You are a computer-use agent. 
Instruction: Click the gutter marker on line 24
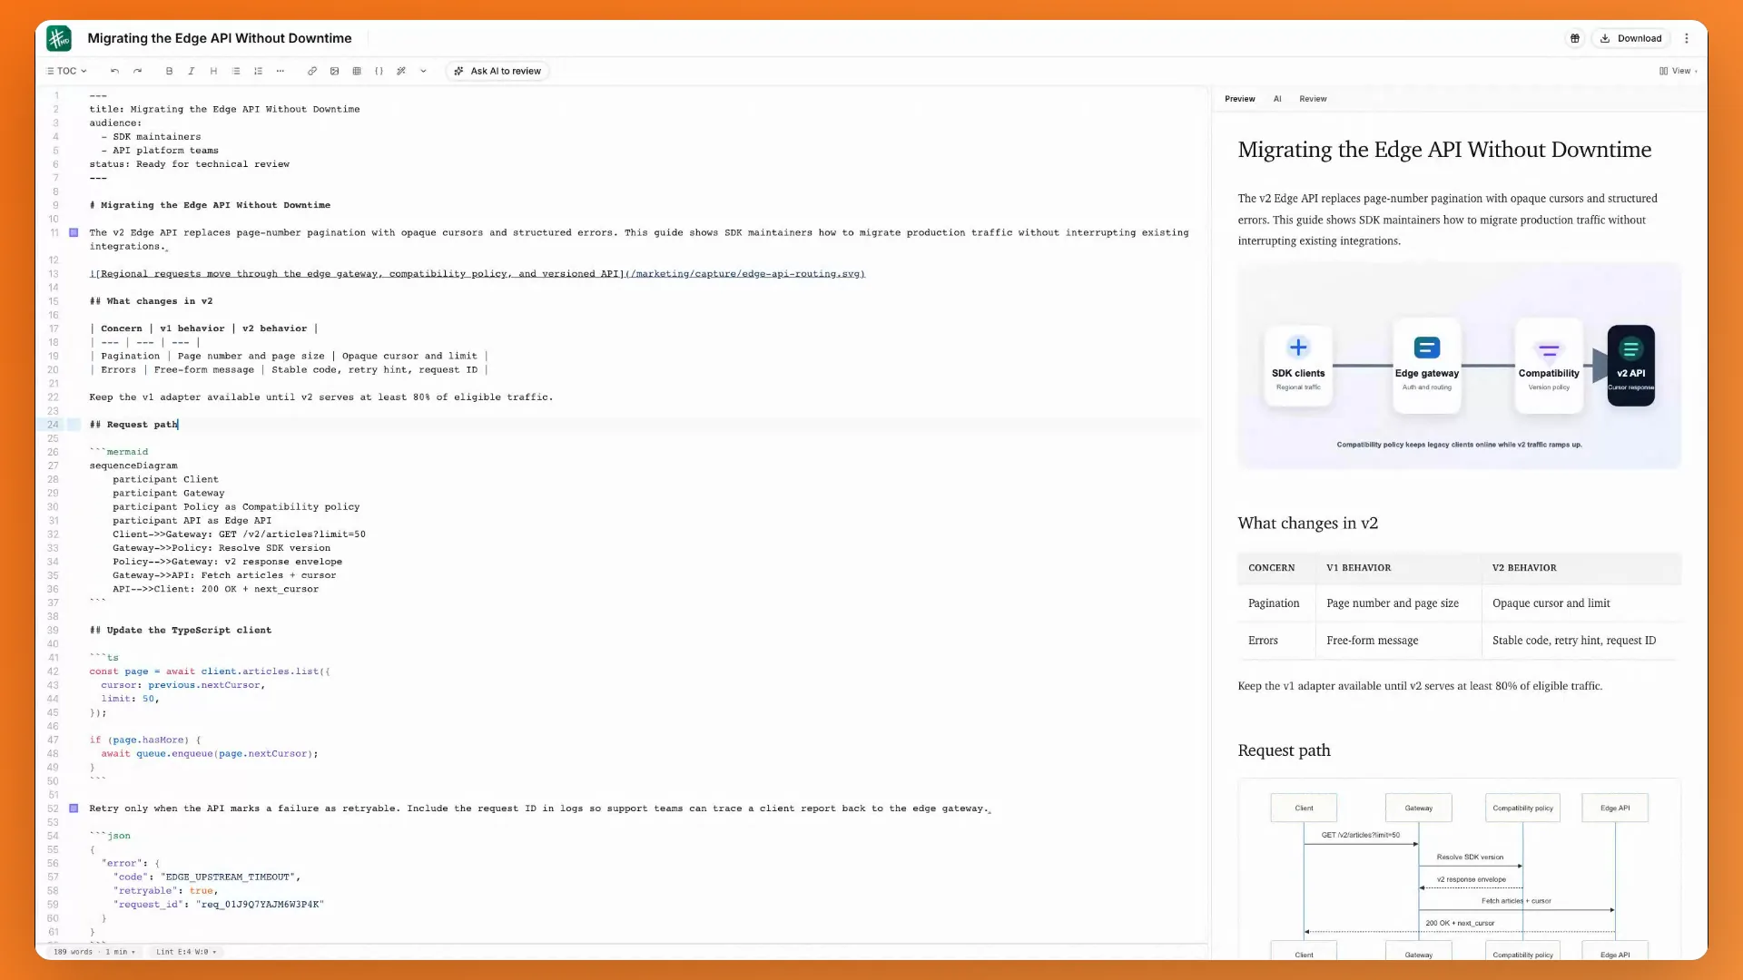74,425
